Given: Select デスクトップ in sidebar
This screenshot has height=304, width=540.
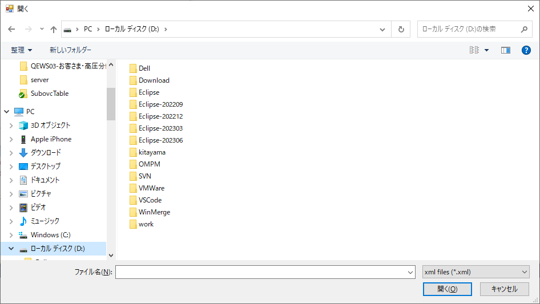Looking at the screenshot, I should click(45, 167).
